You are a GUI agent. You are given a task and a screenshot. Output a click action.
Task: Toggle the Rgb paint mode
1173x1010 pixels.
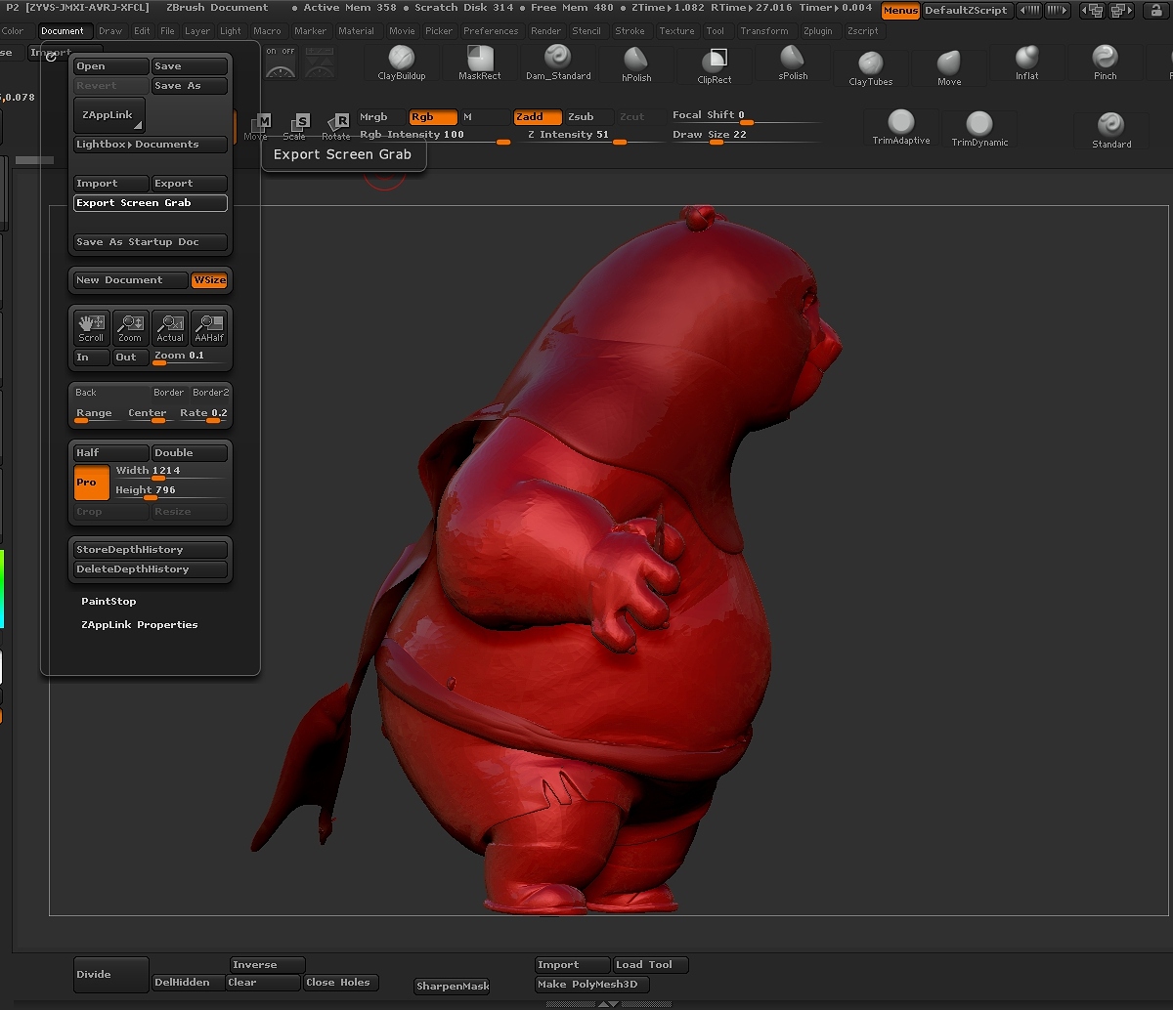[433, 117]
